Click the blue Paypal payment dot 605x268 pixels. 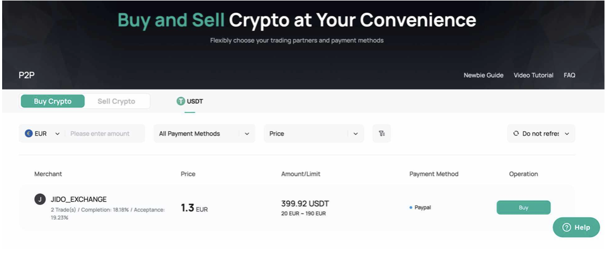(411, 208)
